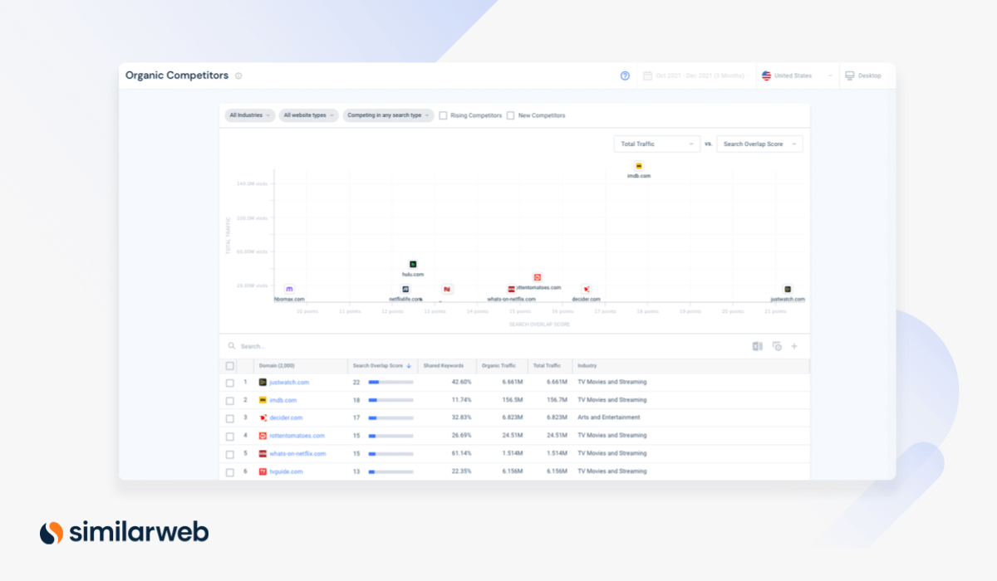Click the info icon beside Organic Competitors

tap(238, 76)
